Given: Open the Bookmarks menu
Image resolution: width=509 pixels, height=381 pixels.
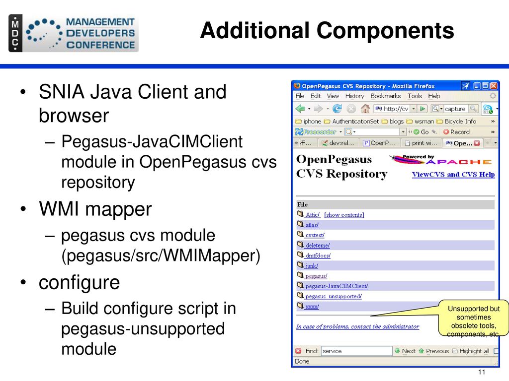Looking at the screenshot, I should 385,96.
